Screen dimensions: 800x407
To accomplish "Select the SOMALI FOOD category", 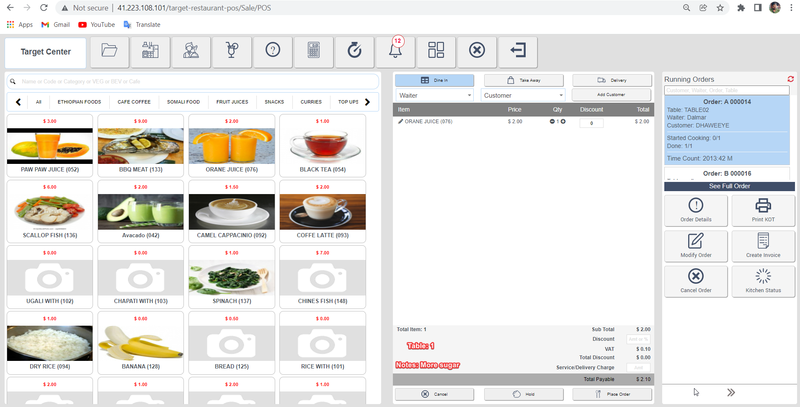I will tap(183, 102).
